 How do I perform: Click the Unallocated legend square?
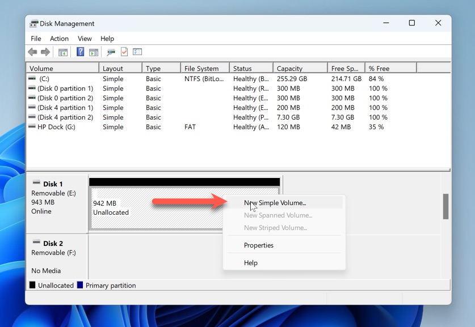32,285
